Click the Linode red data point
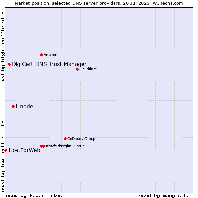 coord(13,107)
